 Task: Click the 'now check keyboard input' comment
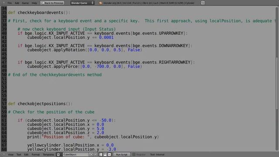point(67,29)
